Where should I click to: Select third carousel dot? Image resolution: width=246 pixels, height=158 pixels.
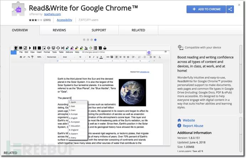pos(92,40)
